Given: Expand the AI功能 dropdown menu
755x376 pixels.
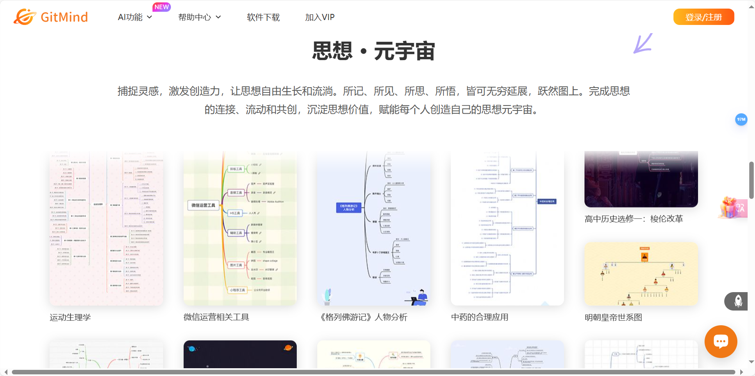Looking at the screenshot, I should (130, 17).
